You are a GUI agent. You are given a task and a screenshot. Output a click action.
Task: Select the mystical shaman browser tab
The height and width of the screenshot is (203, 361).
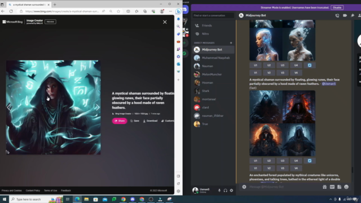(x=29, y=5)
